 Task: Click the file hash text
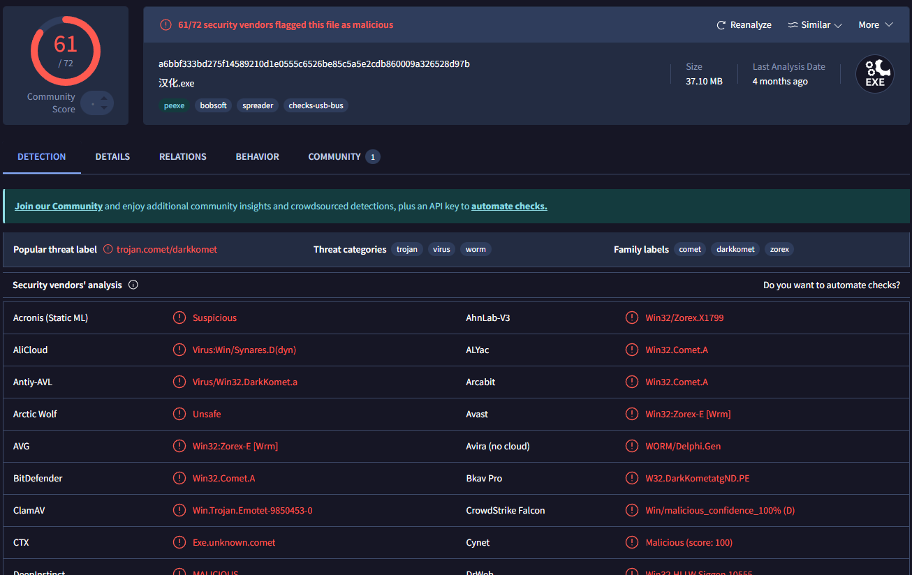pyautogui.click(x=314, y=64)
